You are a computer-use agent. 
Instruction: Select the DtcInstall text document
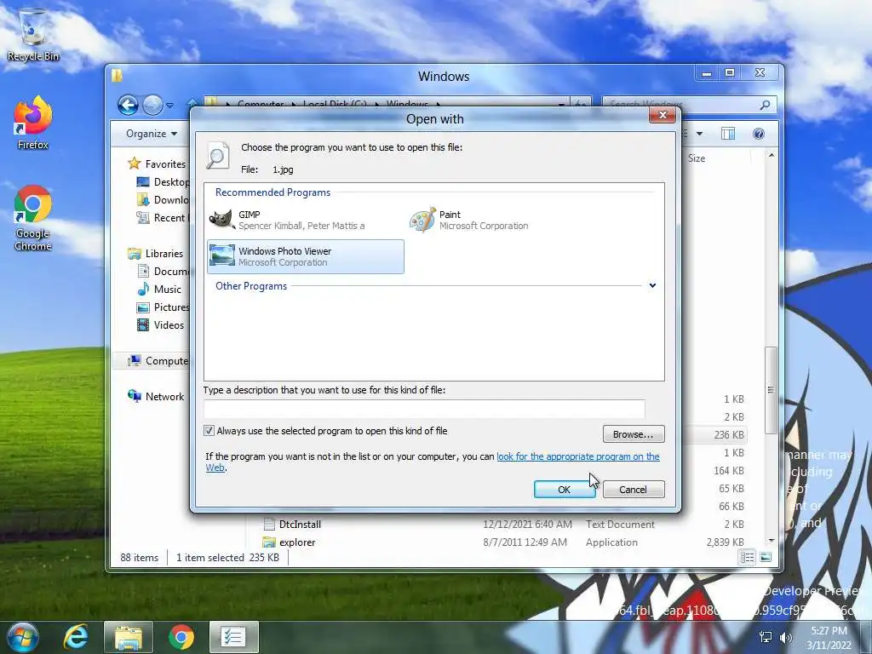[300, 524]
